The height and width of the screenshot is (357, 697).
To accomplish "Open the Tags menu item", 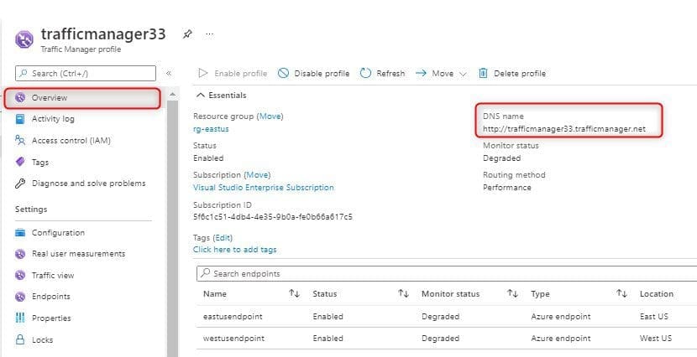I will (x=40, y=163).
